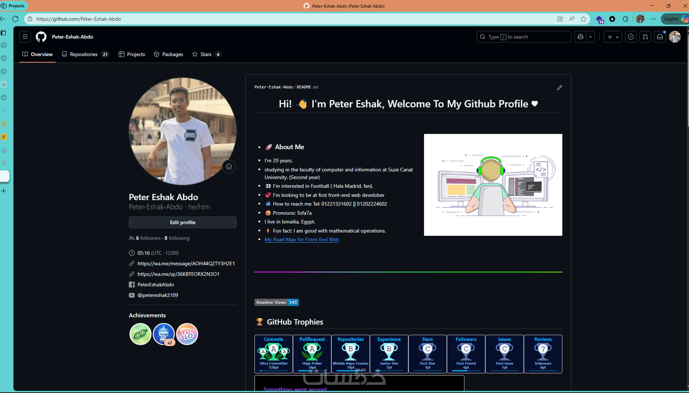The height and width of the screenshot is (393, 689).
Task: Open the GitHub global navigation hamburger menu
Action: tap(25, 37)
